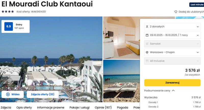Go to the Opinie (167) tab
The image size is (204, 110).
pyautogui.click(x=103, y=107)
